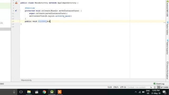Image resolution: width=169 pixels, height=95 pixels.
Task: Click the override method gutter icon on line 9
Action: [16, 11]
